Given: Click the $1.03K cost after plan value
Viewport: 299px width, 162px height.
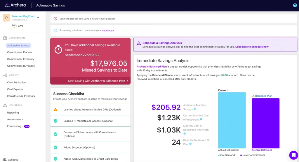Looking at the screenshot, I should click(x=168, y=130).
